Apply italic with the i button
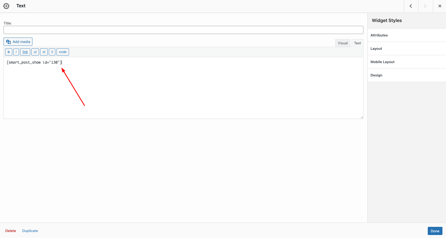446x238 pixels. [16, 52]
